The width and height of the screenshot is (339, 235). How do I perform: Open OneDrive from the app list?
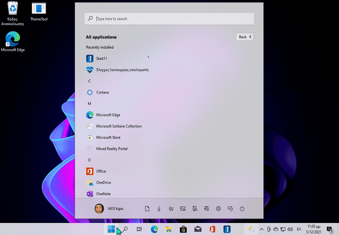[99, 183]
